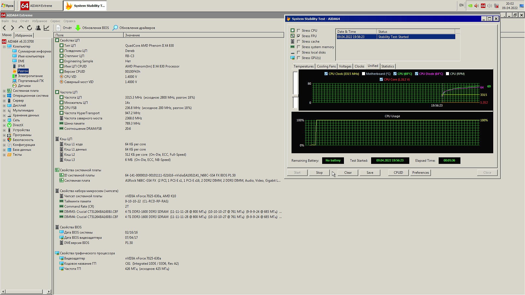Click the graph vertical scale slider
Image resolution: width=525 pixels, height=295 pixels.
pos(295,96)
